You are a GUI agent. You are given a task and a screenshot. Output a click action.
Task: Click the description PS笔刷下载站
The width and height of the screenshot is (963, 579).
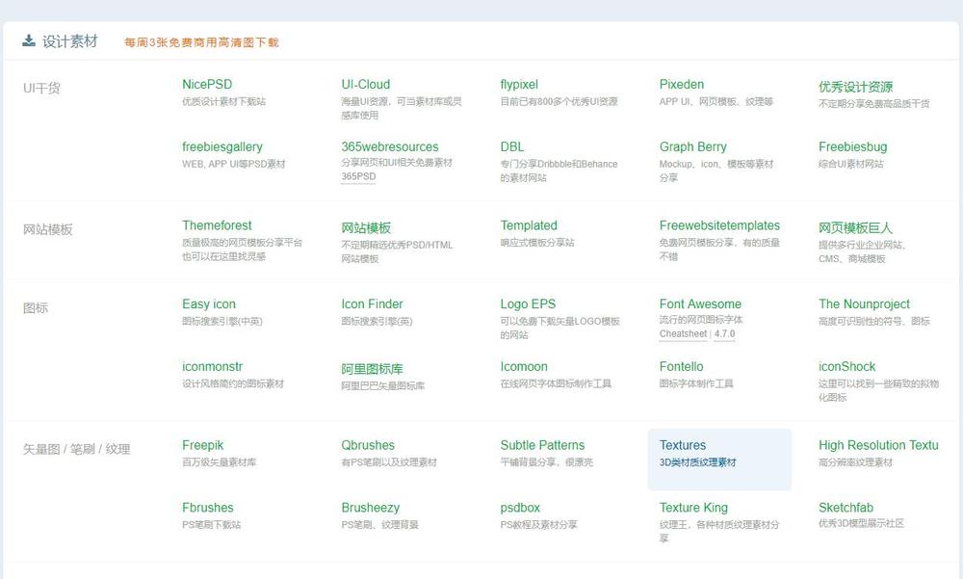212,525
